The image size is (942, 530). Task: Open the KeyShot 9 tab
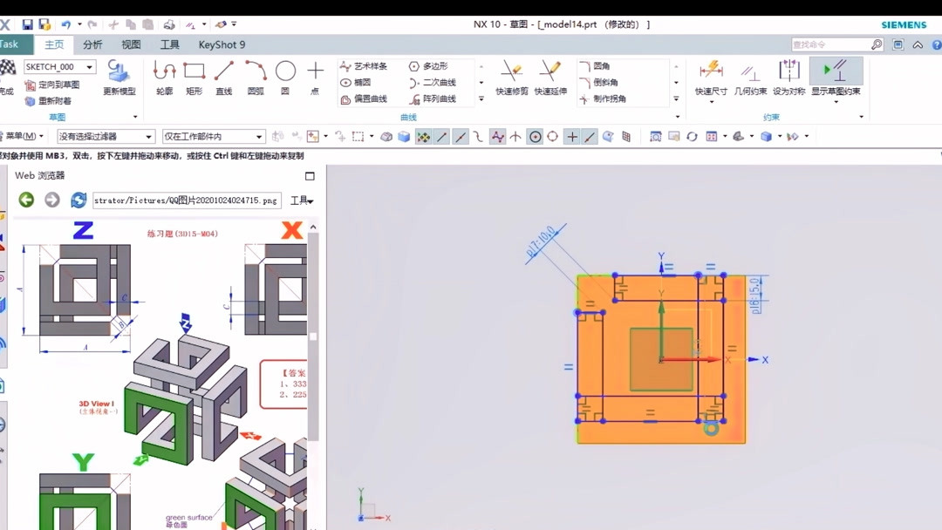(222, 44)
